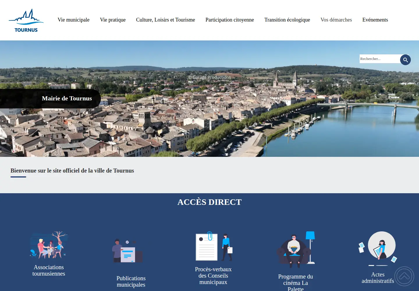The width and height of the screenshot is (419, 291).
Task: Open the Transition écologique menu
Action: click(x=287, y=20)
